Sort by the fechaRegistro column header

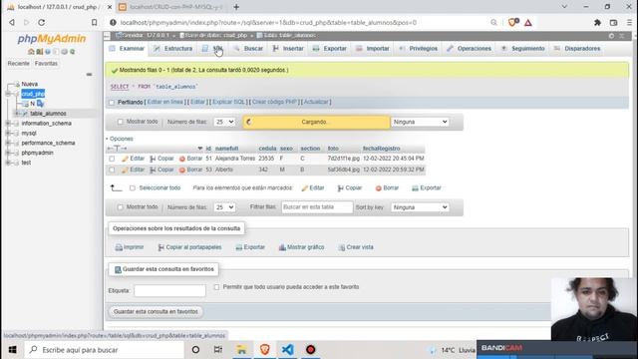click(381, 149)
